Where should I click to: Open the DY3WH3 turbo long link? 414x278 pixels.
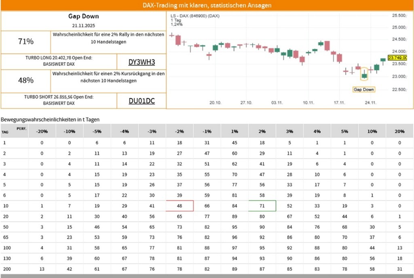click(142, 62)
